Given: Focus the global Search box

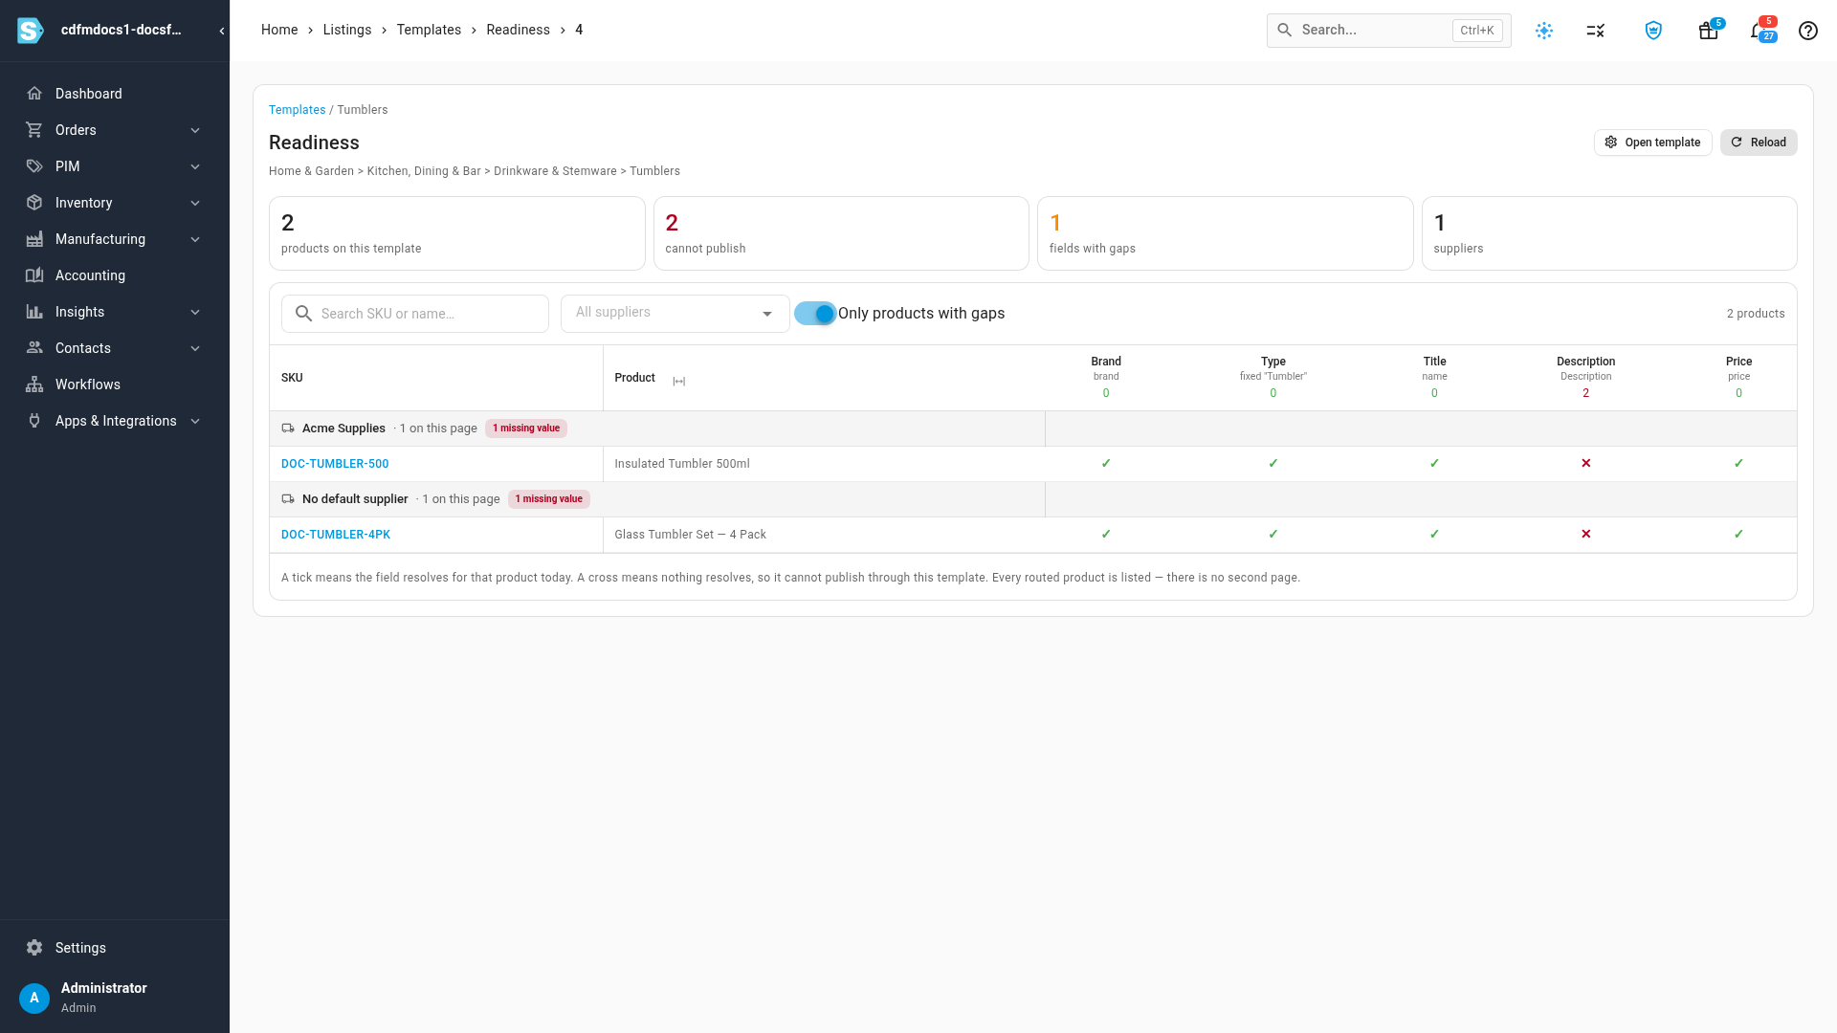Looking at the screenshot, I should [1389, 31].
